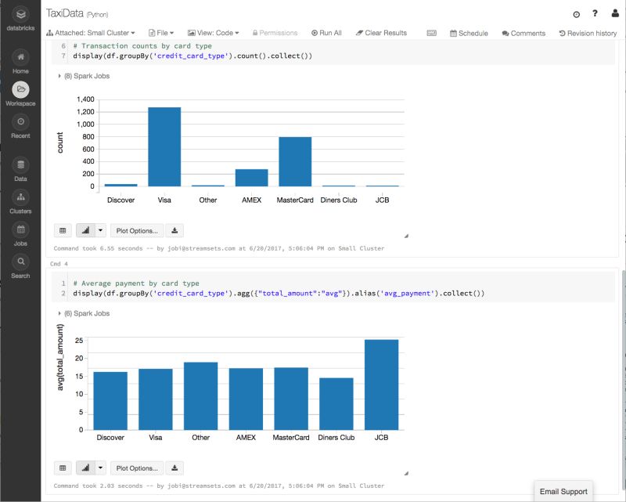Switch the first result to table view
Screen dimensions: 626x502
point(62,229)
